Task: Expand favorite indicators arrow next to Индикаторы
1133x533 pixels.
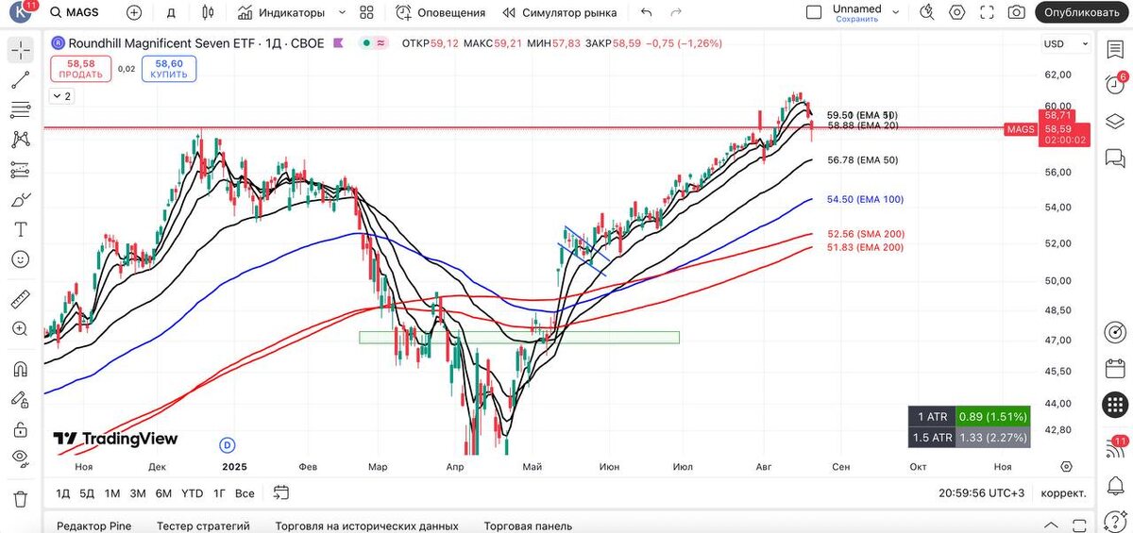Action: click(x=342, y=12)
